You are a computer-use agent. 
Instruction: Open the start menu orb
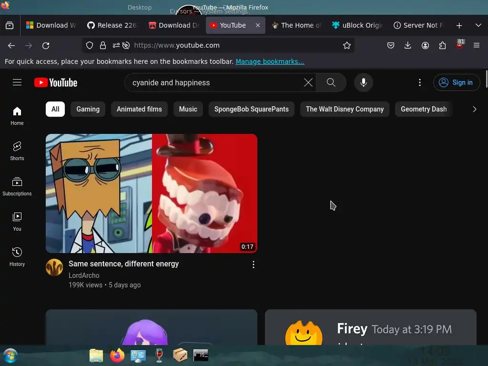pos(10,356)
